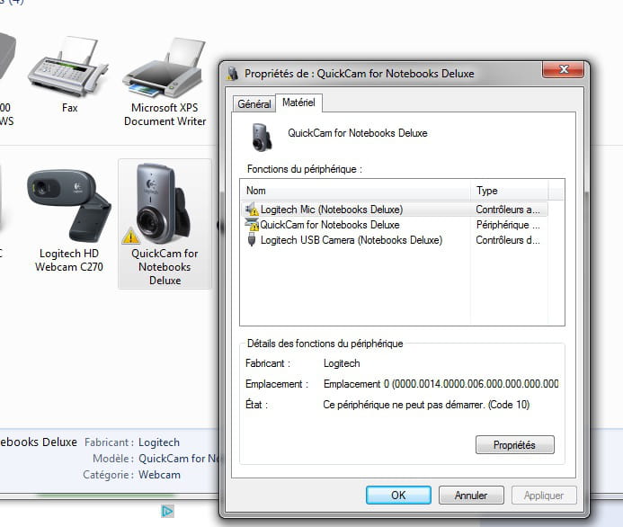Click the Annuler button
Image resolution: width=623 pixels, height=527 pixels.
tap(471, 496)
